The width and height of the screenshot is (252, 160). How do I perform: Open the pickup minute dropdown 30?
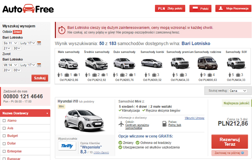(x=17, y=48)
